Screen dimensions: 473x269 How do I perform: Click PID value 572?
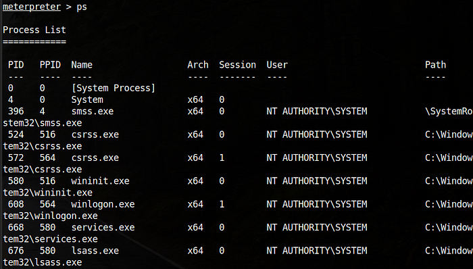(16, 157)
